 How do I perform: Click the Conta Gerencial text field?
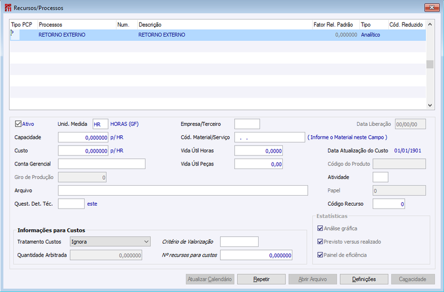pyautogui.click(x=102, y=164)
